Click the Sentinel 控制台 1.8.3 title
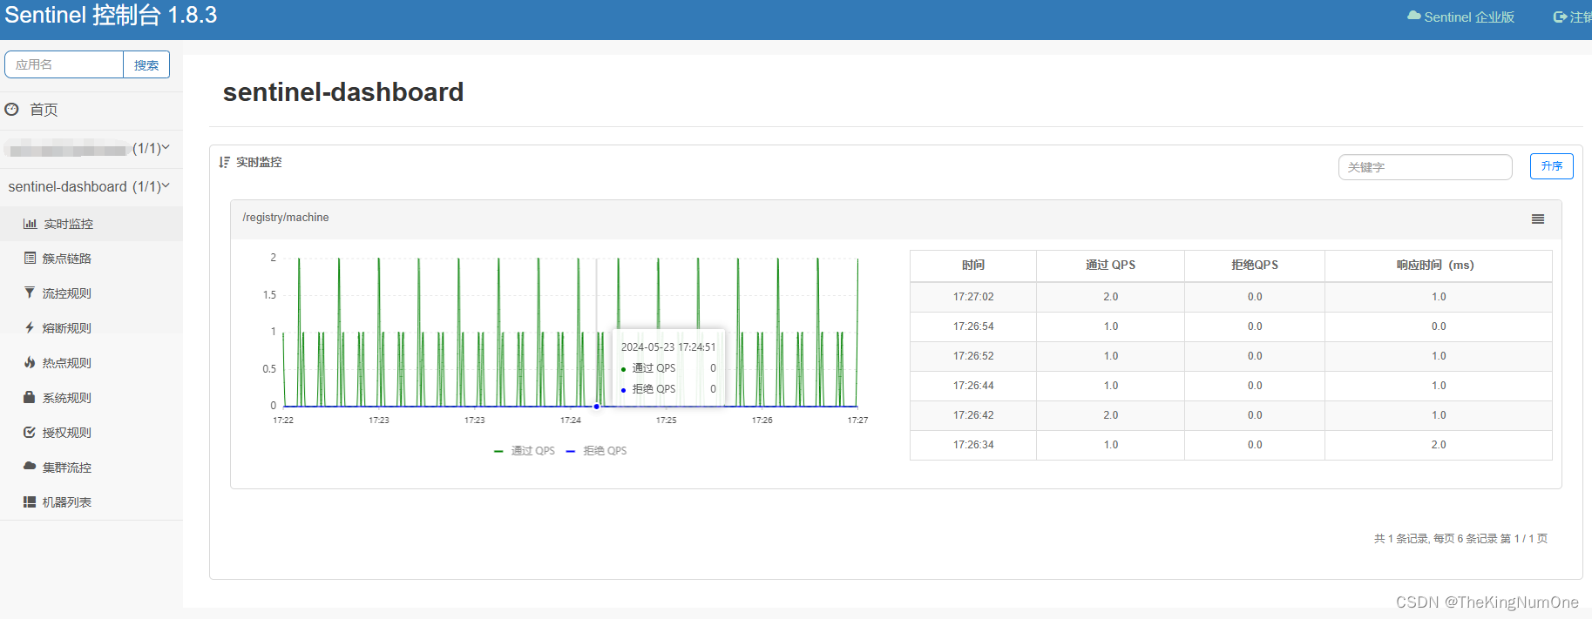 pyautogui.click(x=111, y=15)
